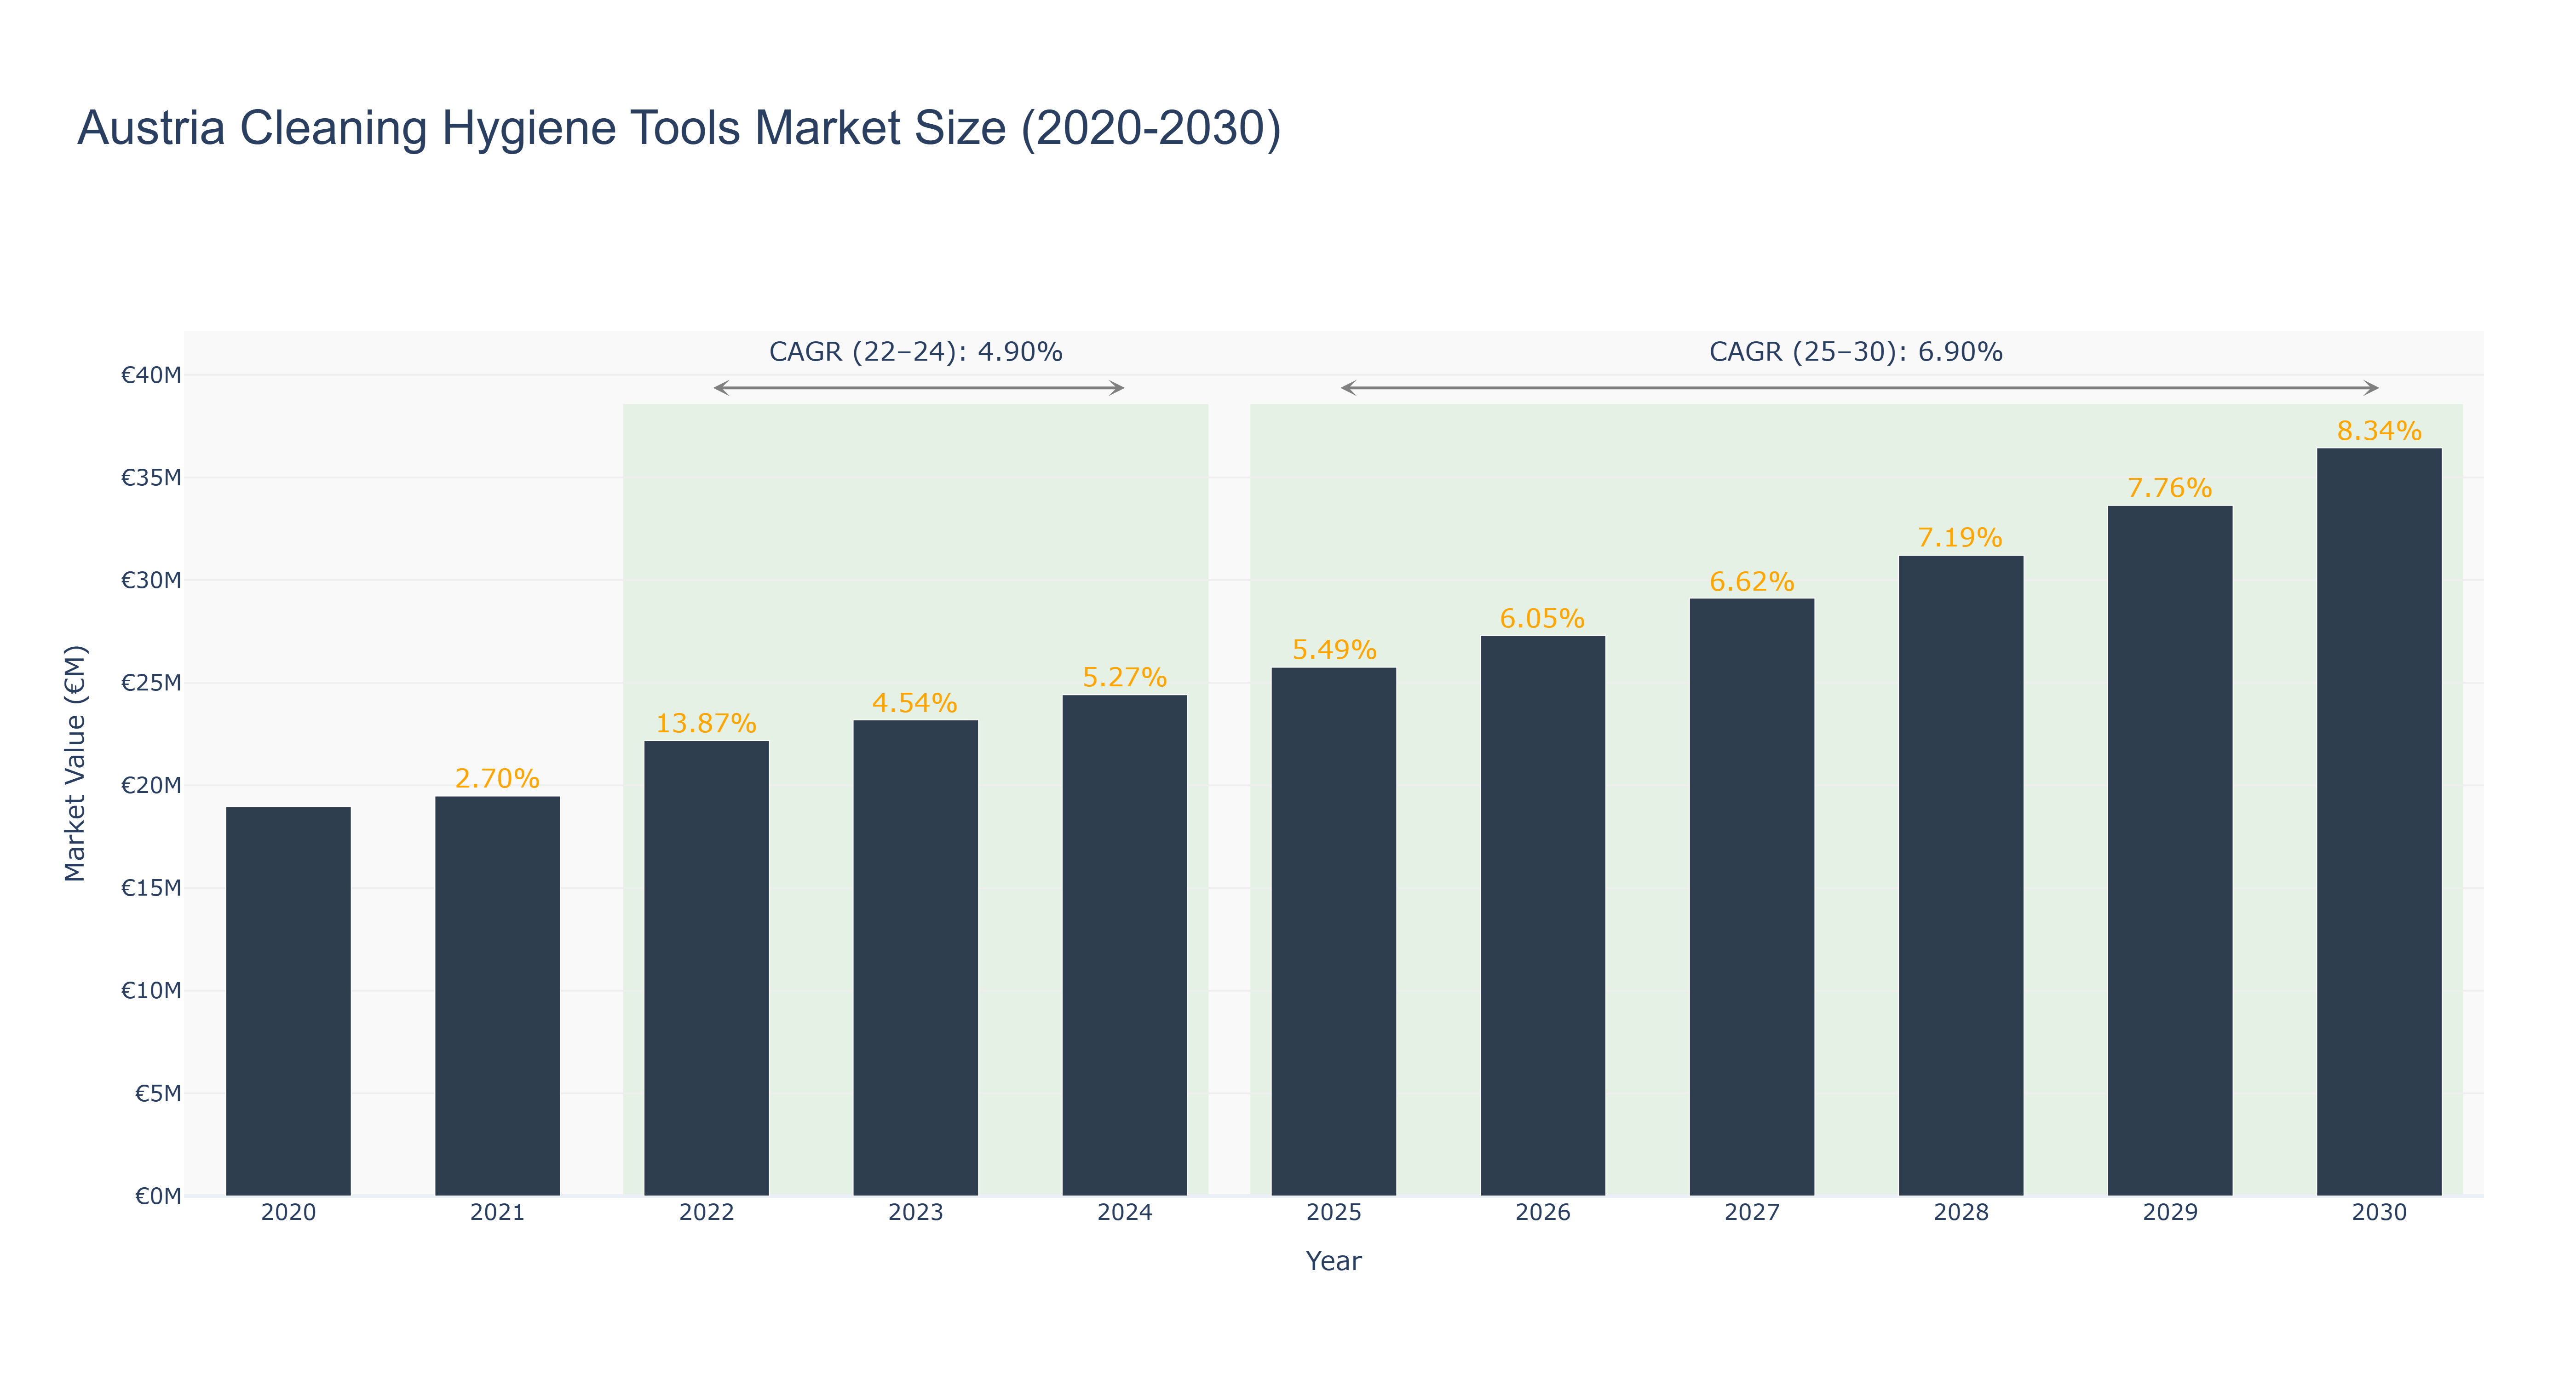Click the 2028 bar
Viewport: 2576px width, 1380px height.
[x=1960, y=876]
